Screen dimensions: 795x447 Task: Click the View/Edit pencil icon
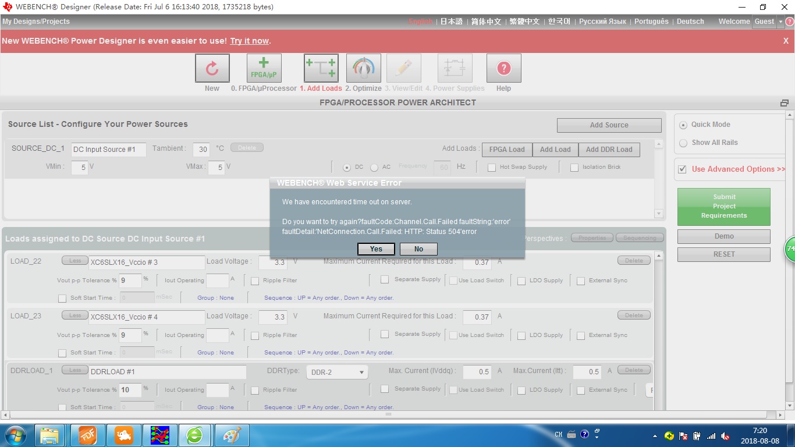click(x=403, y=69)
